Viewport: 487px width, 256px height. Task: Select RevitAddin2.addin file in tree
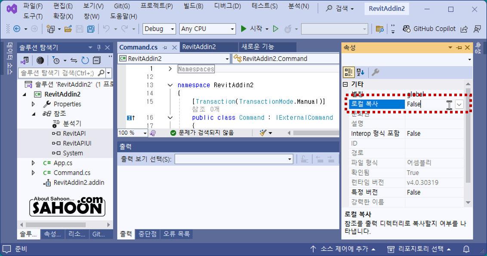point(79,183)
